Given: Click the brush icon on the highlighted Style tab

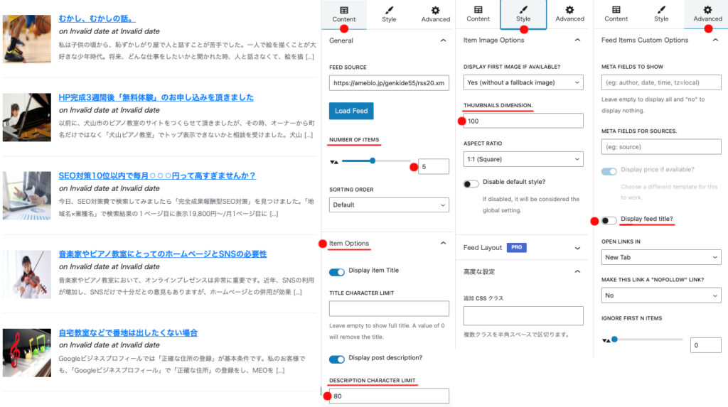Looking at the screenshot, I should pyautogui.click(x=523, y=10).
